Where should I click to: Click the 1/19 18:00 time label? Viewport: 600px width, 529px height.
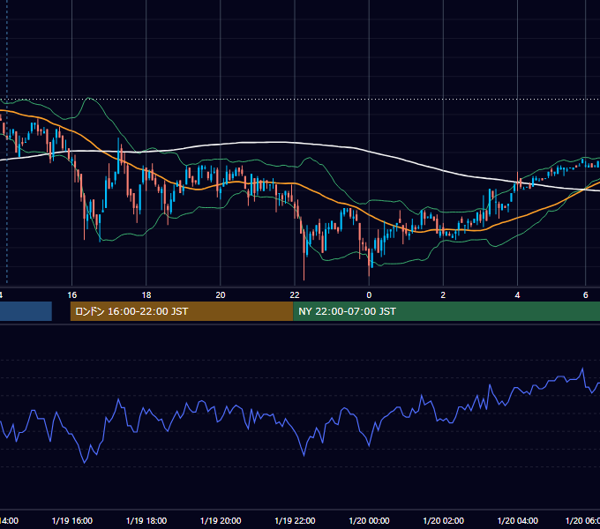[x=146, y=520]
